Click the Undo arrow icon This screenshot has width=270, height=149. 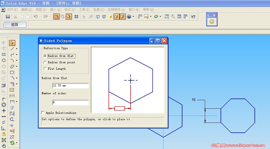(x=36, y=17)
